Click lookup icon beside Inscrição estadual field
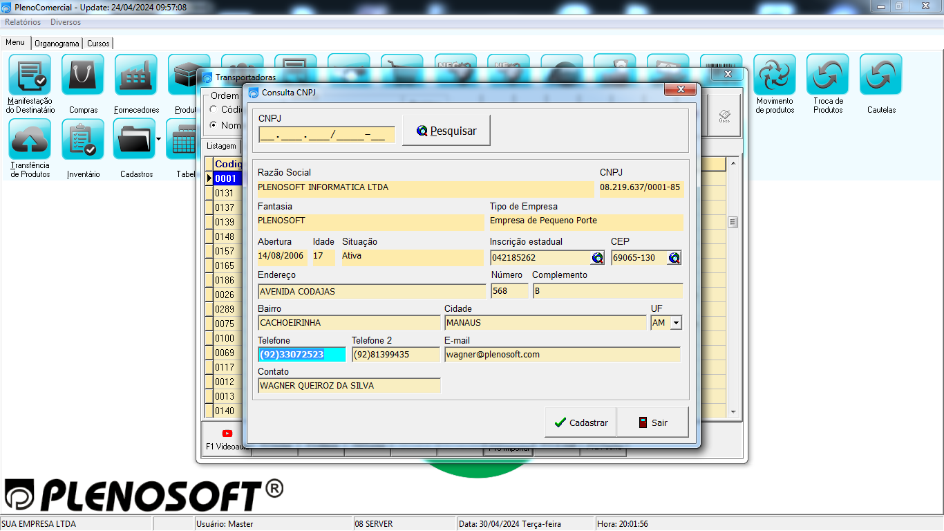 click(x=597, y=258)
